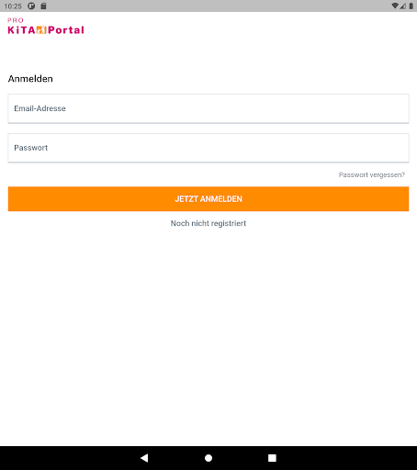Viewport: 417px width, 470px height.
Task: Click the SD card status bar icon
Action: coord(43,6)
